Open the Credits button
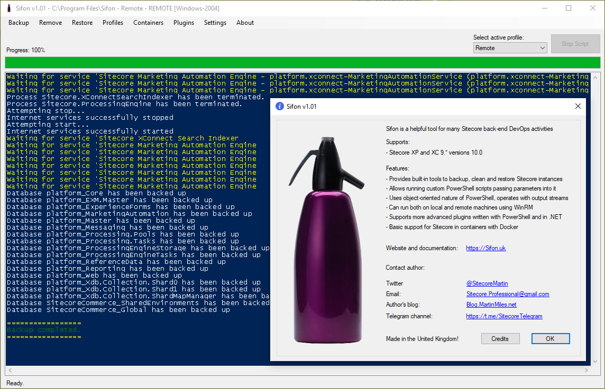605x389 pixels. click(x=500, y=338)
